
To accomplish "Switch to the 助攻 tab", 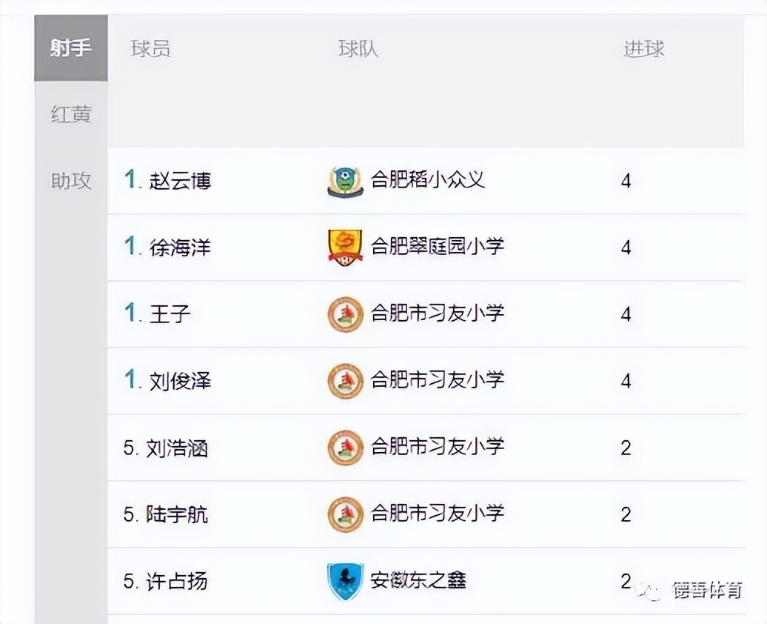I will 70,182.
